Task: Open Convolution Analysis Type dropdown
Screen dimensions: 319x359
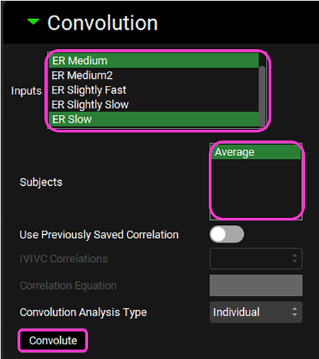Action: pyautogui.click(x=256, y=312)
